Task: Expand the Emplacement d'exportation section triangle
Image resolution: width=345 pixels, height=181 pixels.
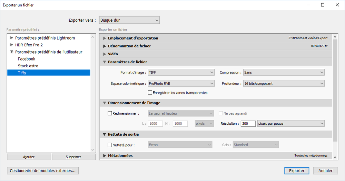Action: tap(105, 38)
